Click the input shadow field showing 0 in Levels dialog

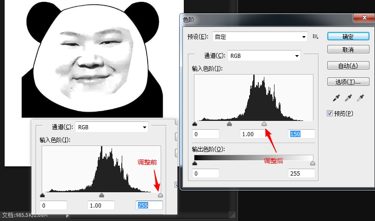206,134
